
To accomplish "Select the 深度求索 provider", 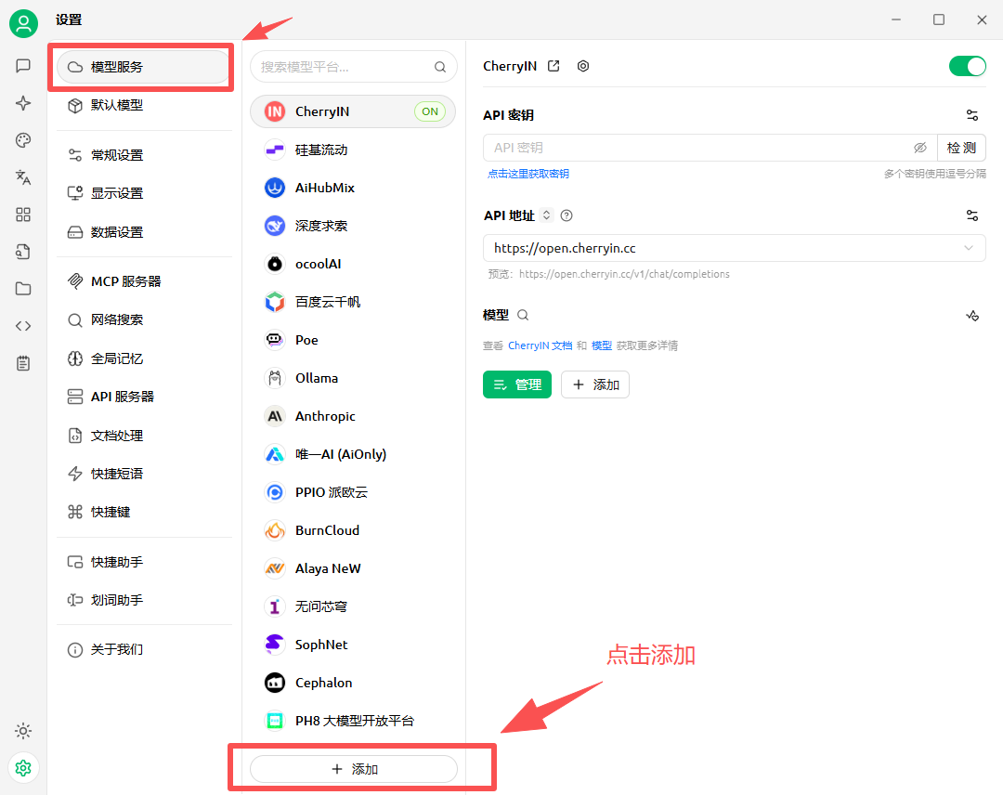I will pos(353,226).
